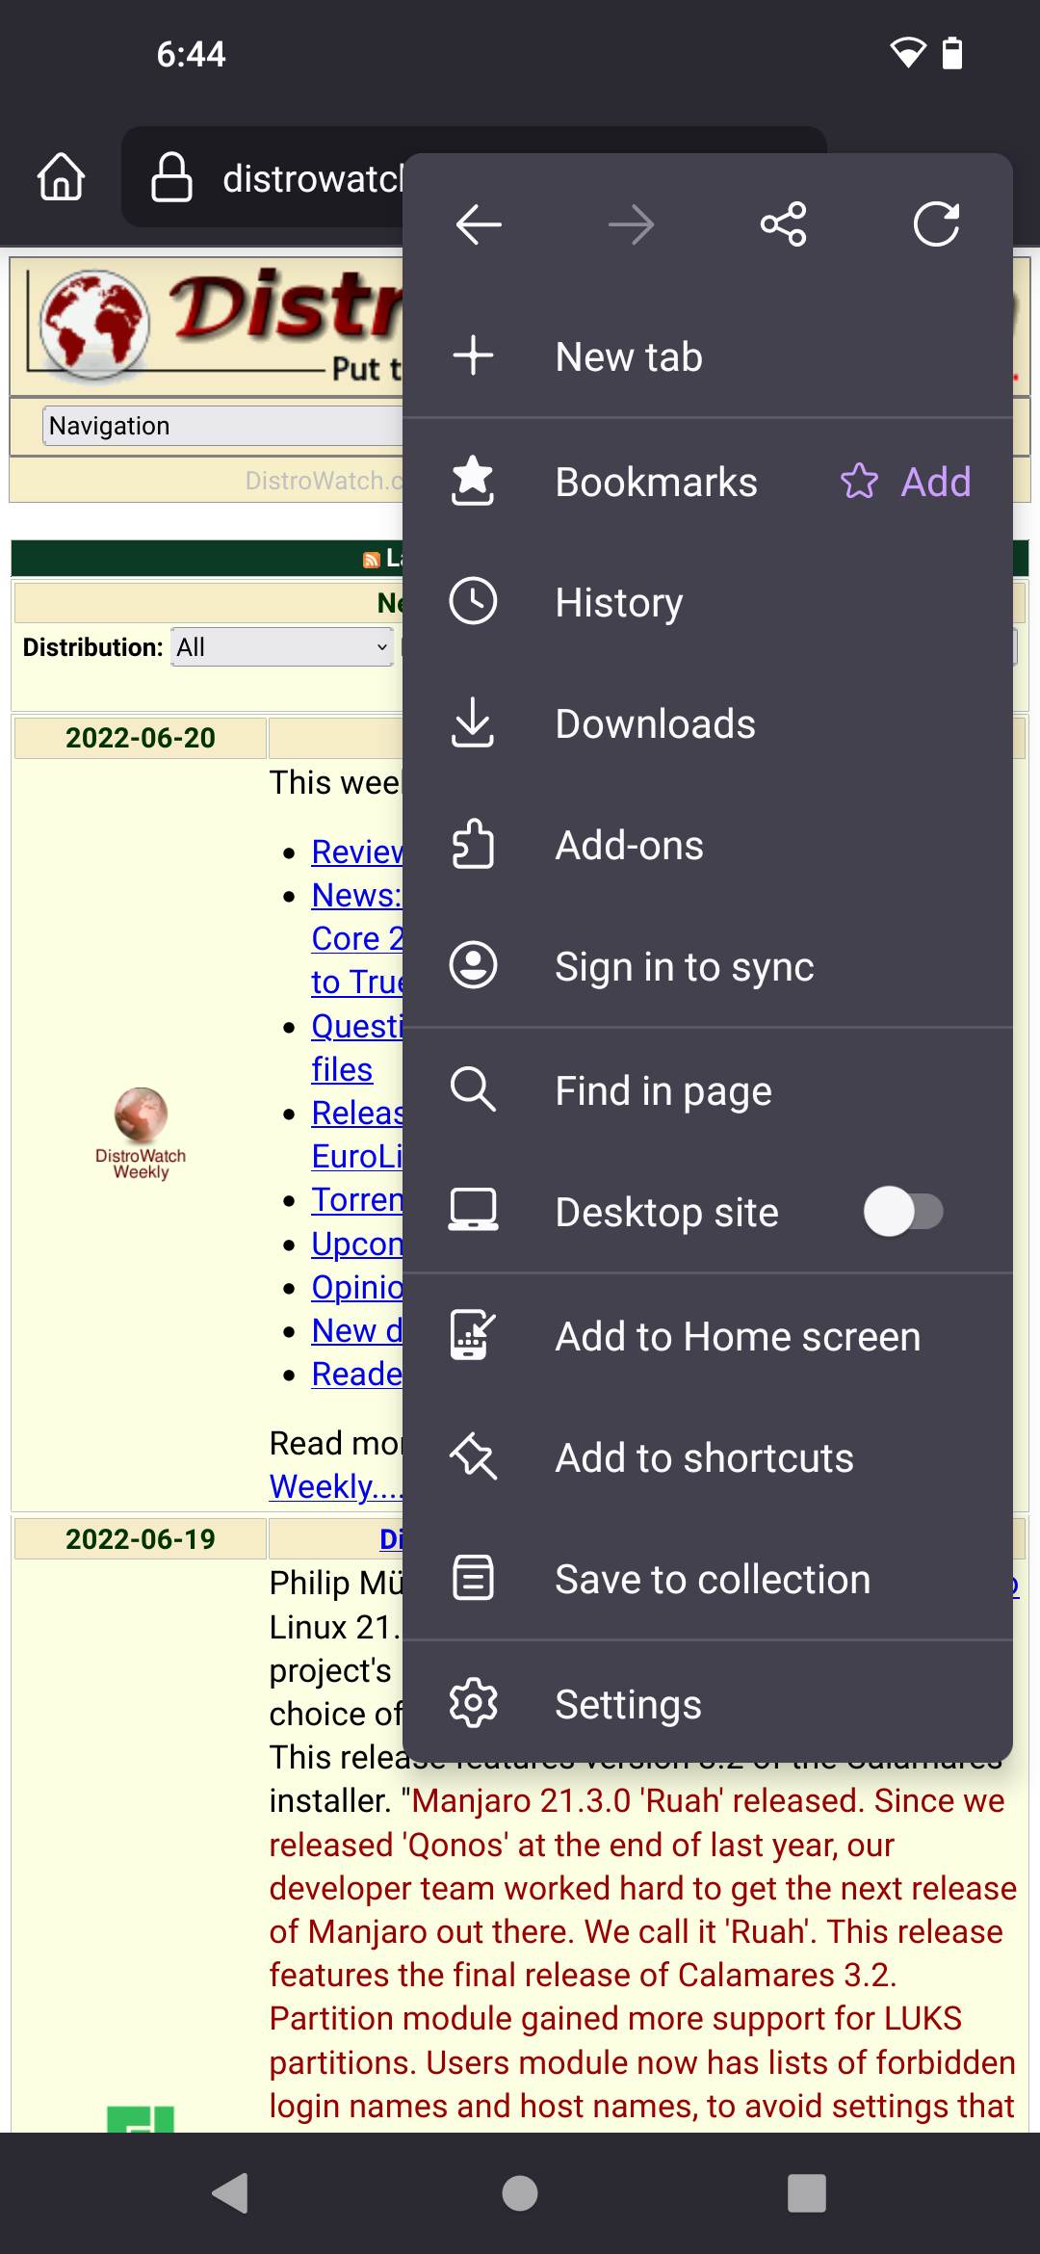Tap the Wi-Fi status icon
Viewport: 1040px width, 2254px height.
907,53
